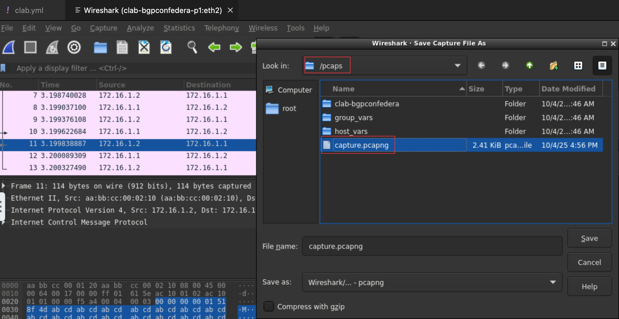This screenshot has width=619, height=319.
Task: Expand the Frame 11 details row
Action: tap(4, 186)
